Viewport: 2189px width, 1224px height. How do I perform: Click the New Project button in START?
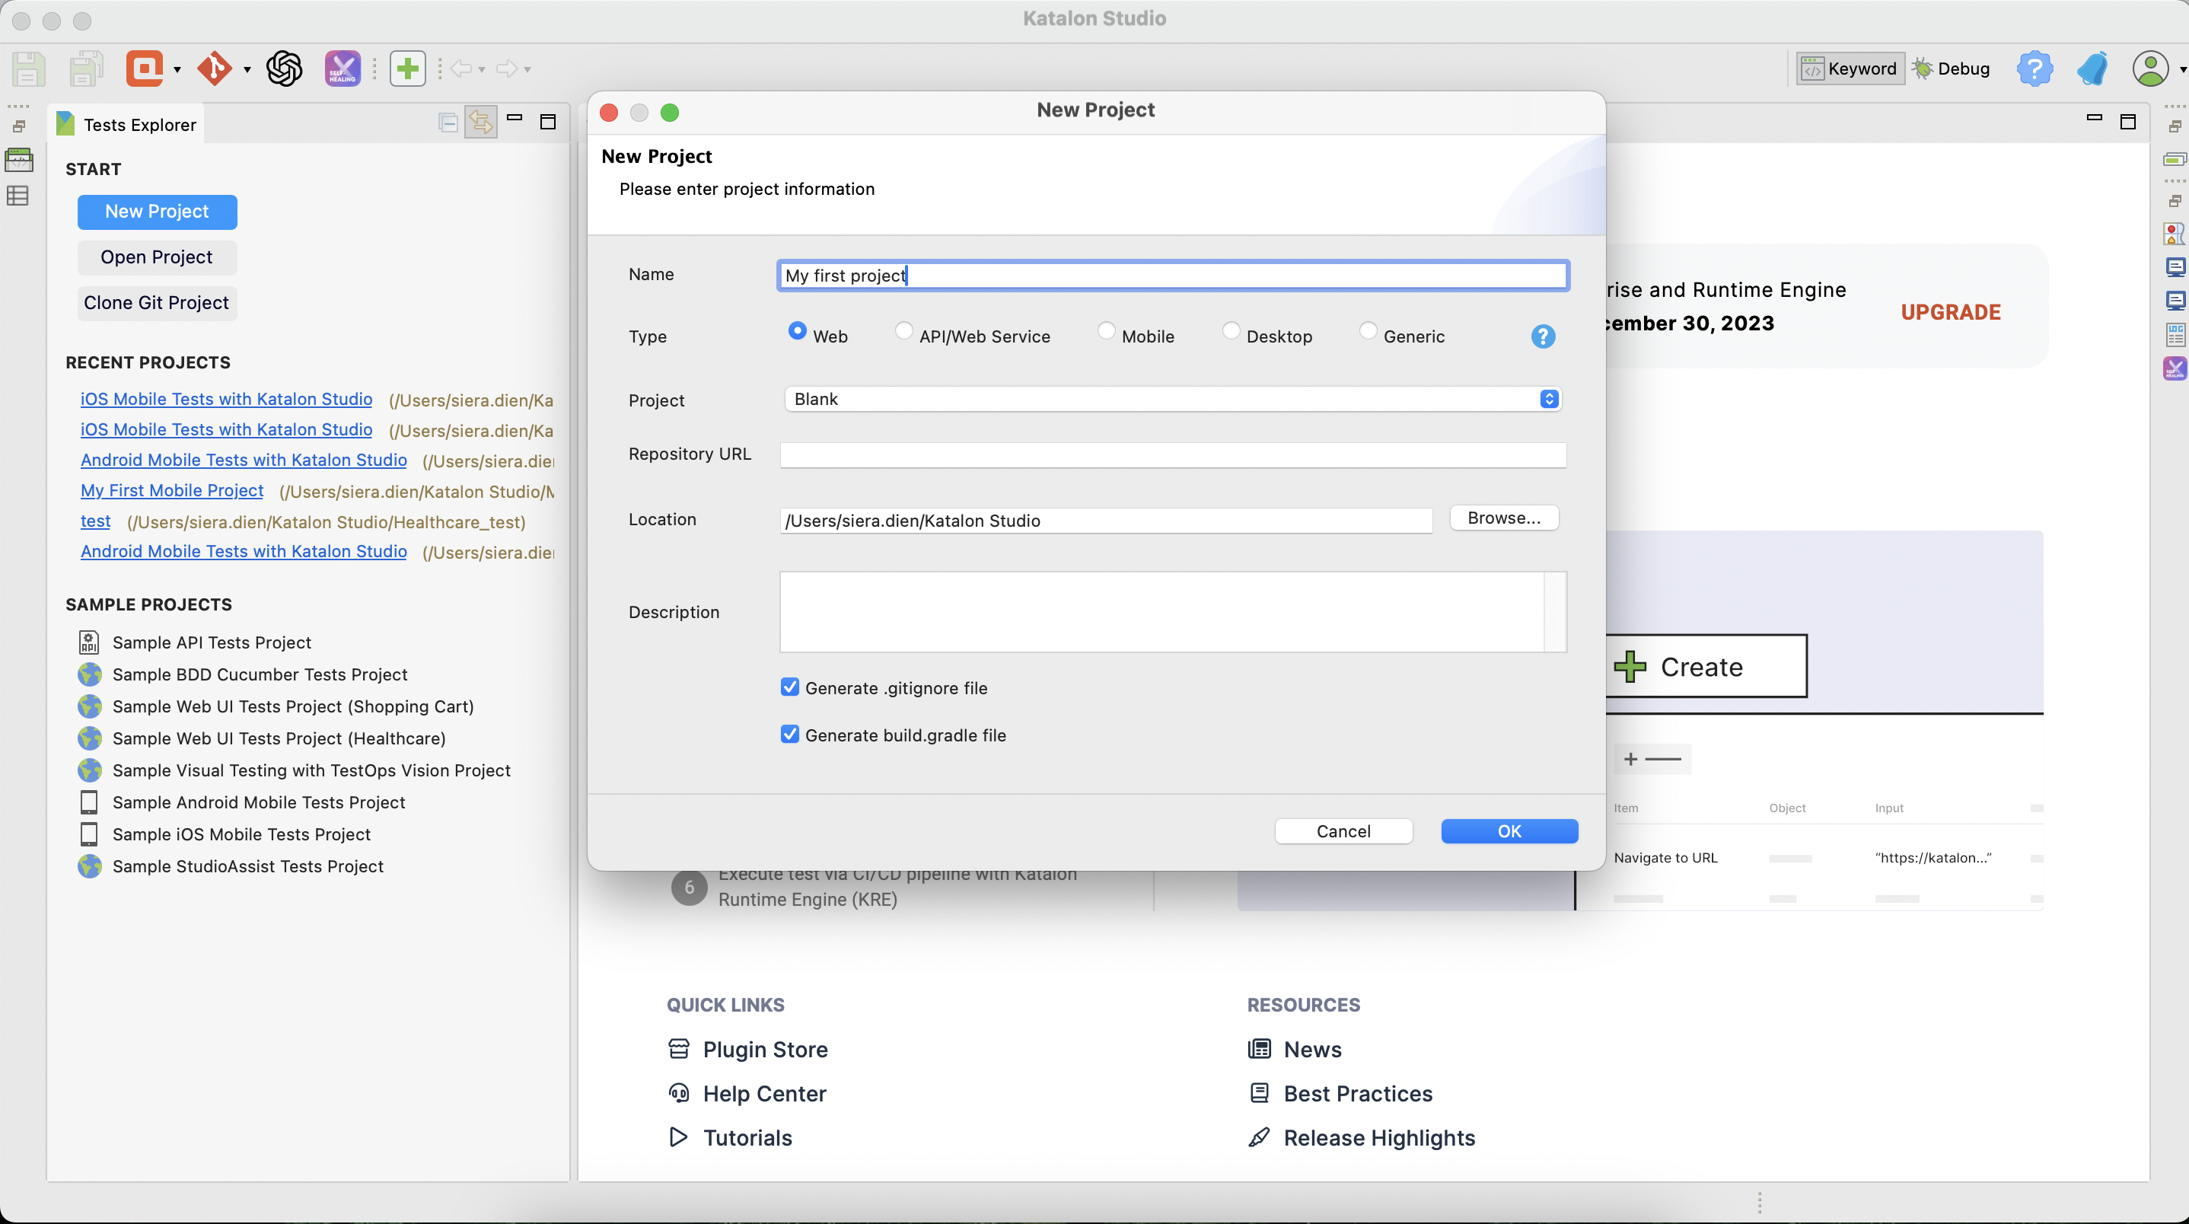tap(158, 212)
